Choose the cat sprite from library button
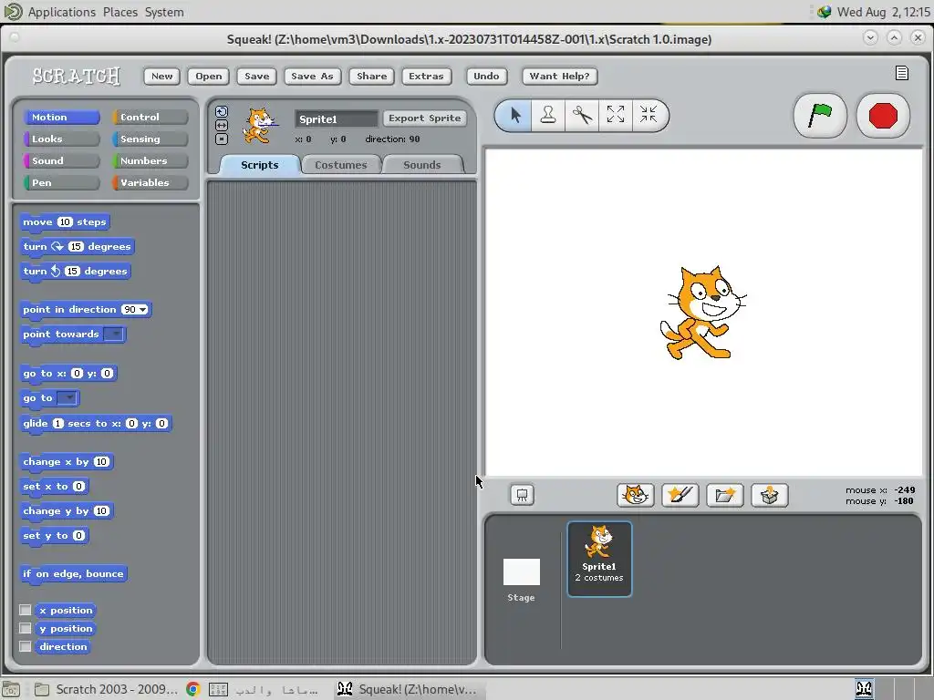 point(635,495)
